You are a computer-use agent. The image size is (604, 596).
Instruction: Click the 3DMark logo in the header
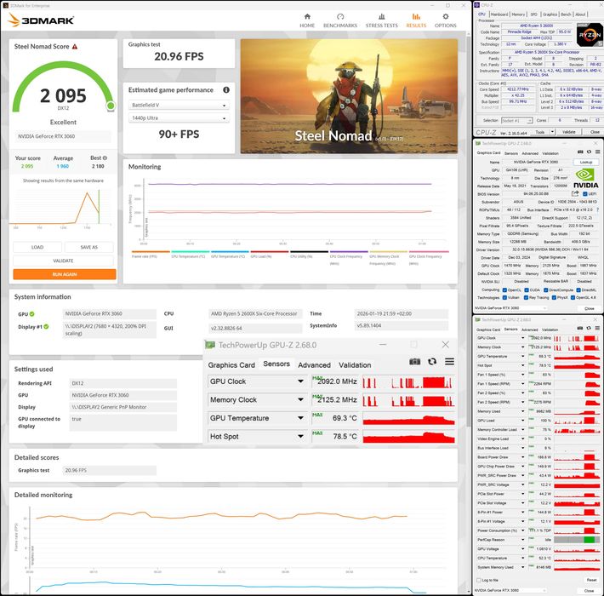pyautogui.click(x=41, y=20)
